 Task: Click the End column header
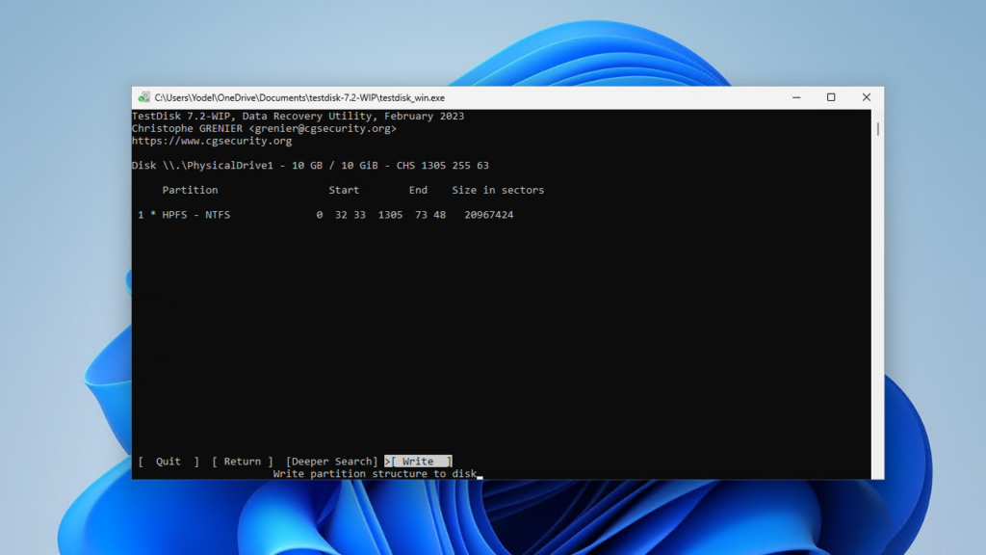click(418, 190)
